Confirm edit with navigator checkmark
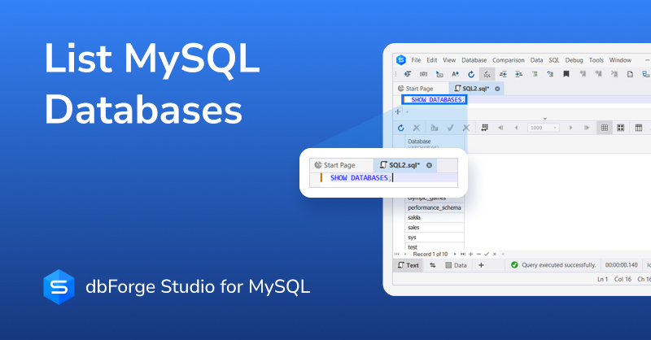 point(487,254)
